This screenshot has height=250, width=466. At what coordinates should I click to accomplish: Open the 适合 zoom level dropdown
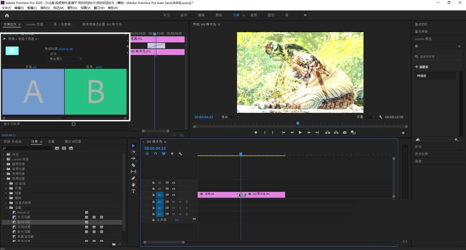point(230,117)
